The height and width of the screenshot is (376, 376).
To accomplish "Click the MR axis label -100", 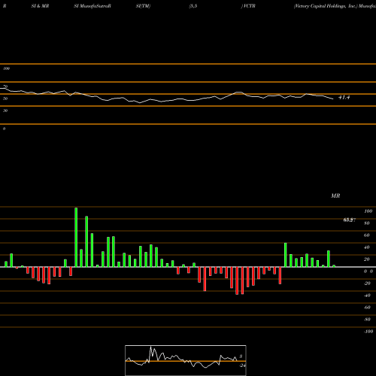I will 368,332.
